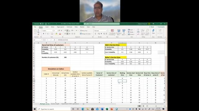Switch to the Draw tab
Screen dimensions: 199x111
point(53,27)
